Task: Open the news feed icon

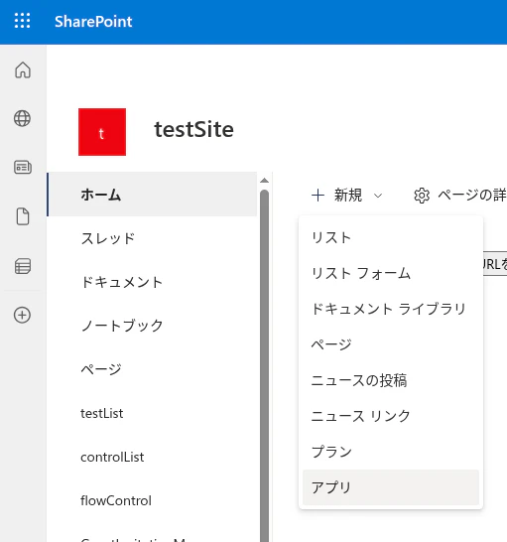Action: tap(23, 168)
